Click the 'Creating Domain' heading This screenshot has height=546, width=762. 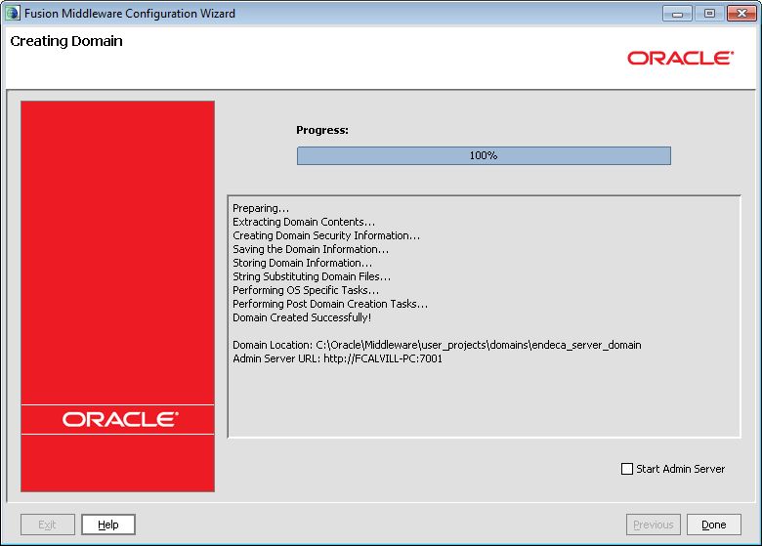pyautogui.click(x=66, y=41)
